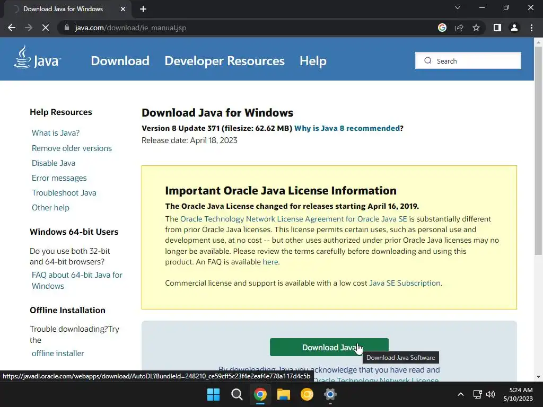Open the Windows Start button
The height and width of the screenshot is (407, 543).
(213, 394)
